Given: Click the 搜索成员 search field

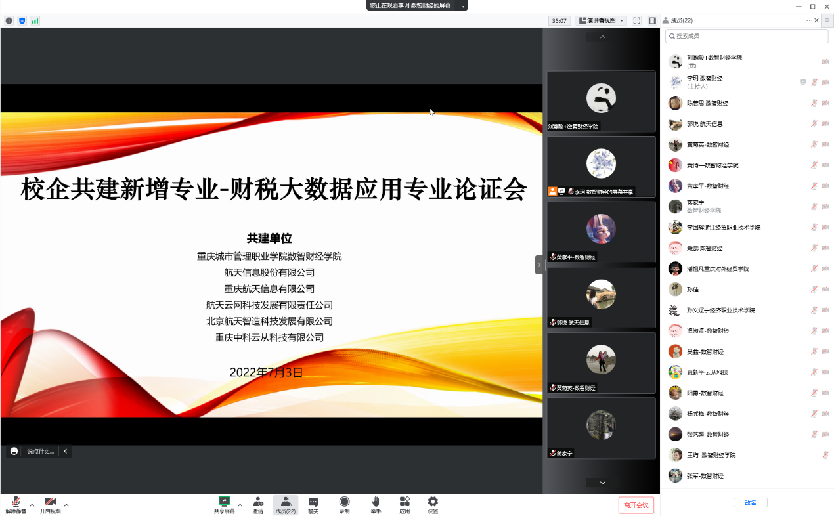Looking at the screenshot, I should click(x=747, y=36).
